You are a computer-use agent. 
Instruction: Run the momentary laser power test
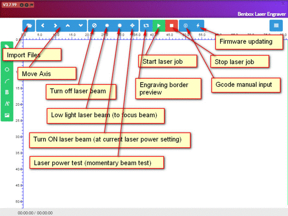(x=132, y=25)
